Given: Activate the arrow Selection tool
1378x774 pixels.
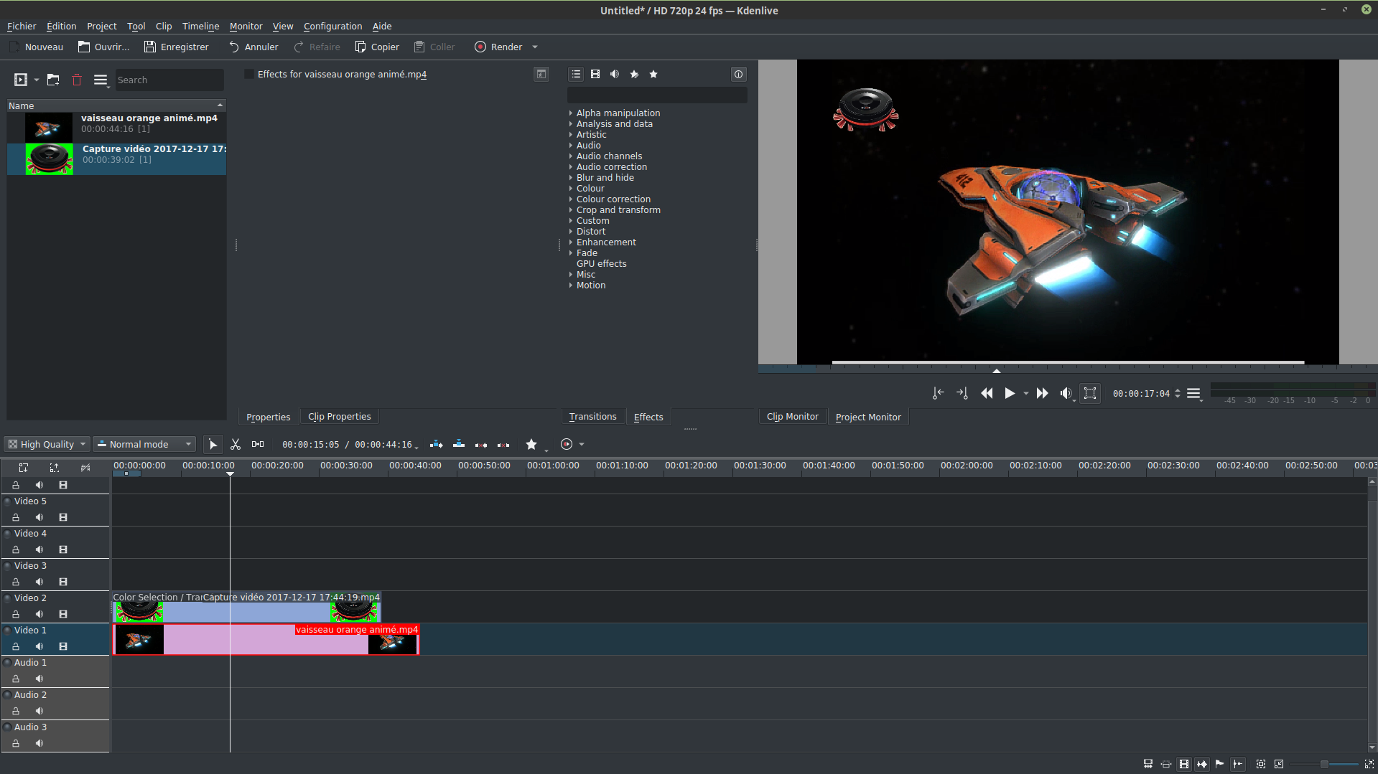Looking at the screenshot, I should [213, 445].
